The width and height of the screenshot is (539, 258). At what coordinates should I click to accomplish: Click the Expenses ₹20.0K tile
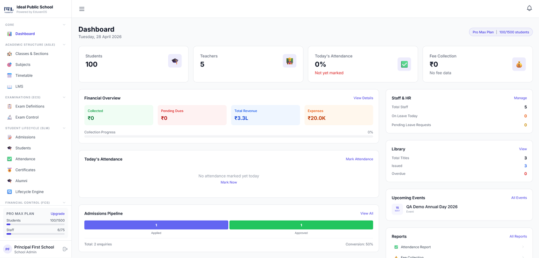pos(338,115)
